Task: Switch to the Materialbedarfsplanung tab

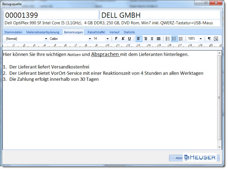Action: coord(43,32)
